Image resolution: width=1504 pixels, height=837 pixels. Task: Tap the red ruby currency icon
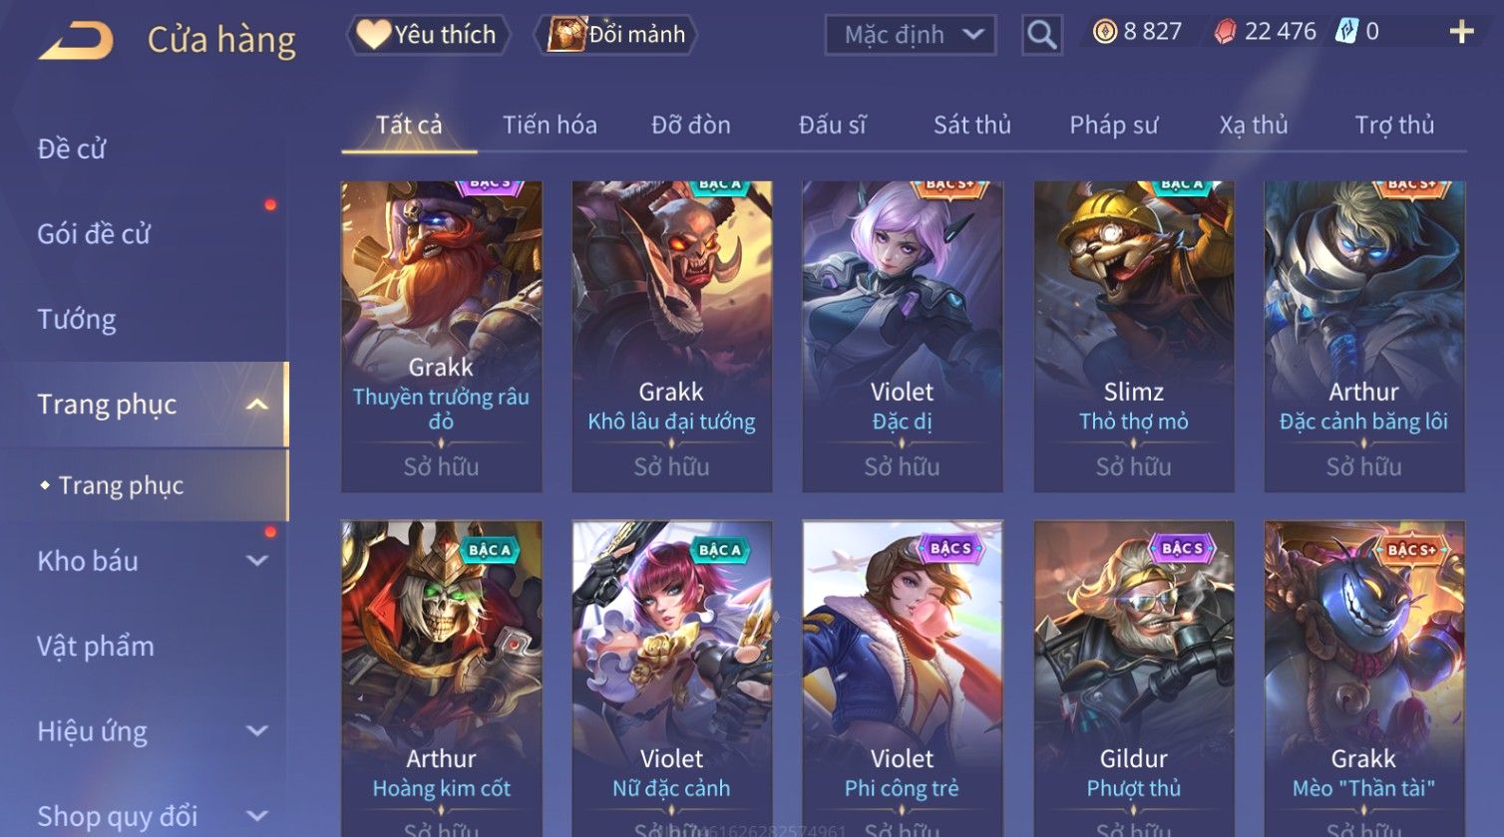pyautogui.click(x=1225, y=33)
